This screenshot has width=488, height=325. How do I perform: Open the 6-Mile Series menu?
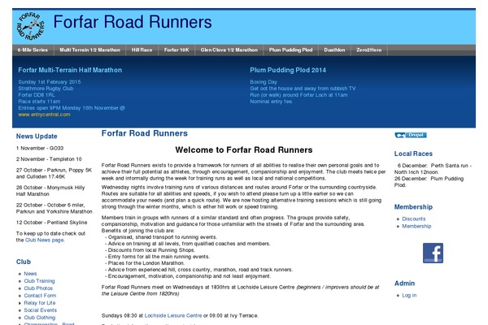click(33, 50)
